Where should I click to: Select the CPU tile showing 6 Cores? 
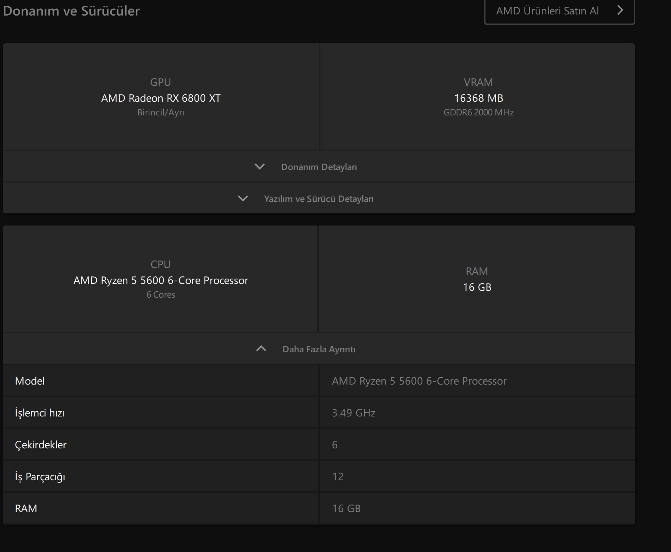(160, 279)
